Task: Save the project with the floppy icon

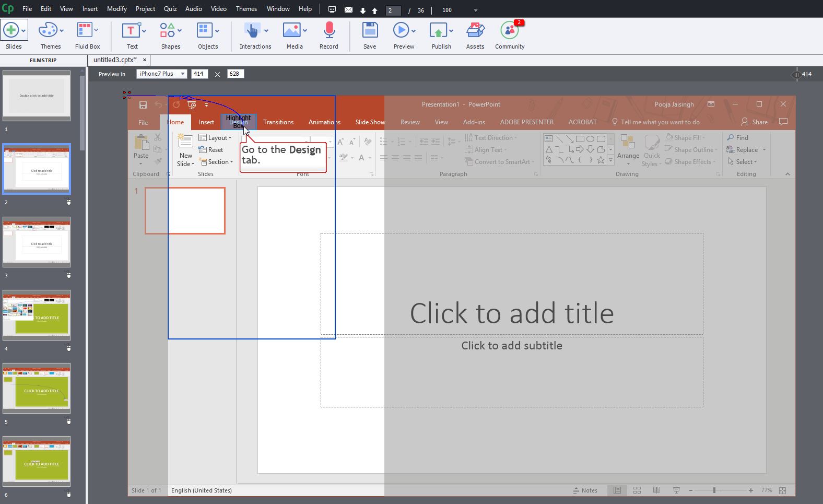Action: click(370, 30)
